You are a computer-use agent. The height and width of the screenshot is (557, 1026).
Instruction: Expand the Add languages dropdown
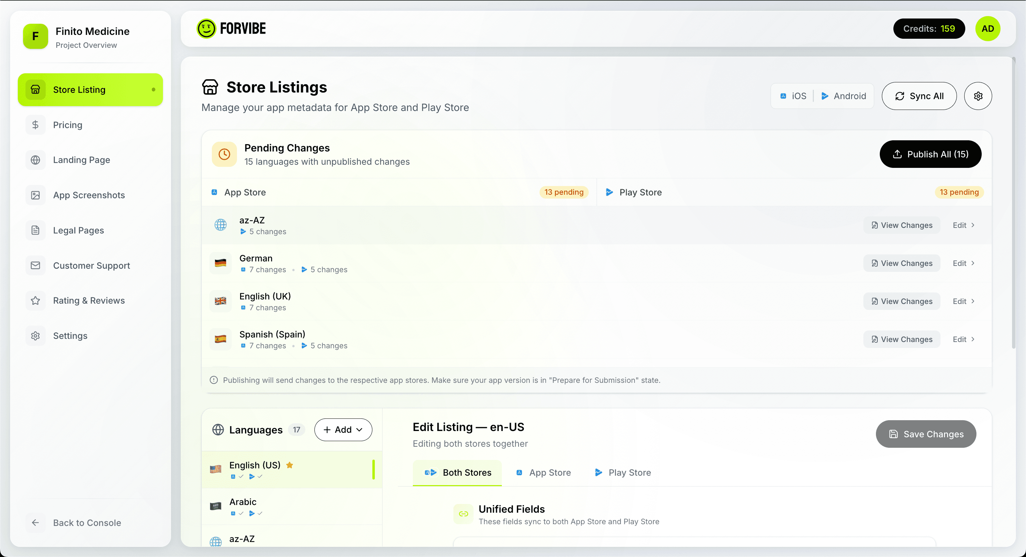pyautogui.click(x=343, y=430)
